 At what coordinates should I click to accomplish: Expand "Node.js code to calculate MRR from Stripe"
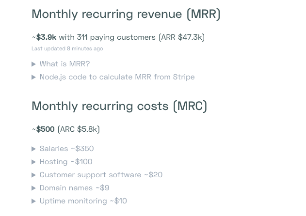tap(117, 77)
